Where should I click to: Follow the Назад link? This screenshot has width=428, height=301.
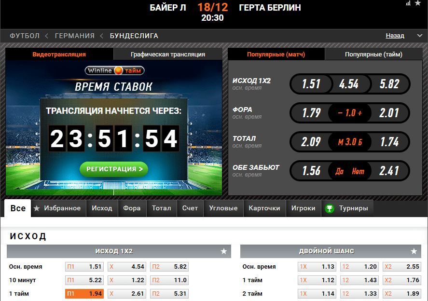[x=395, y=36]
